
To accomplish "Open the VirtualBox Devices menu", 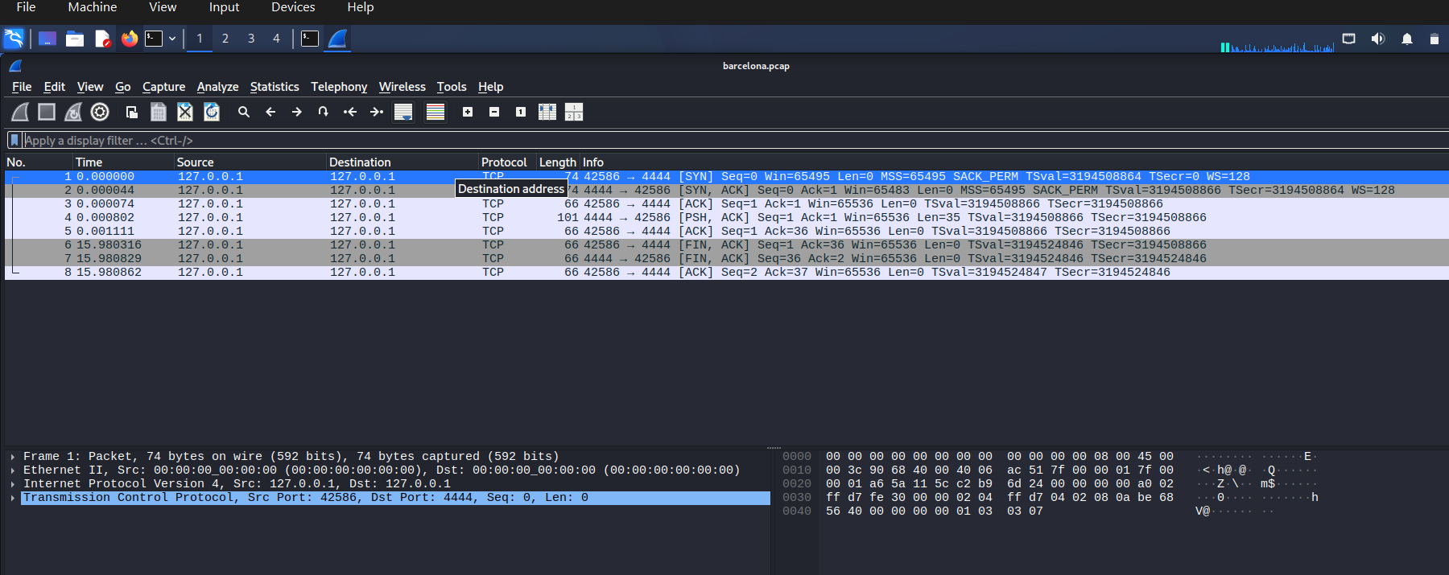I will 293,7.
